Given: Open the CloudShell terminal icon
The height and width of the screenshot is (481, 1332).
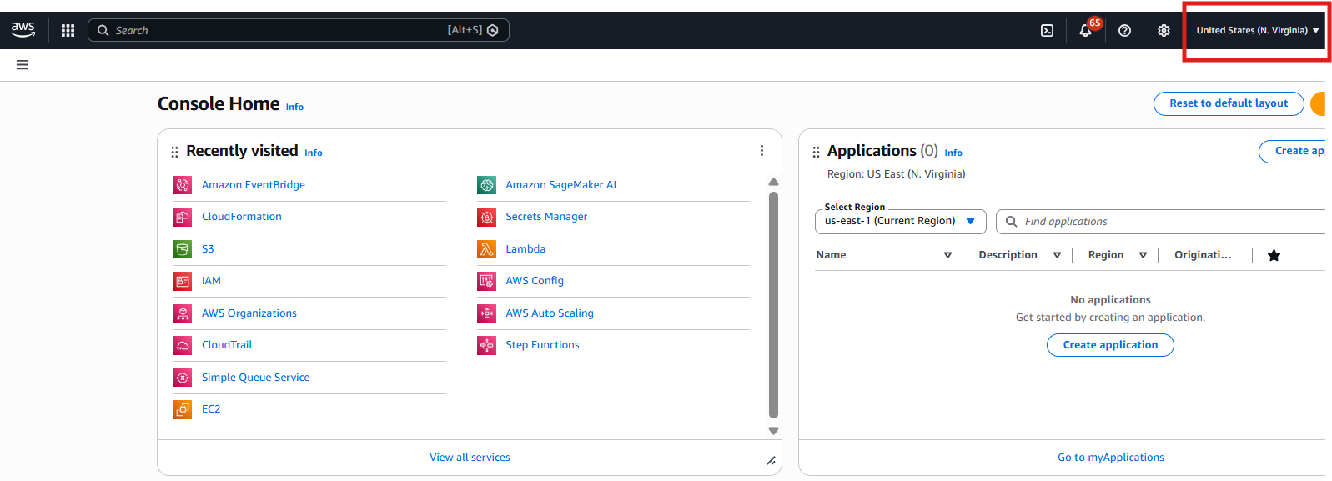Looking at the screenshot, I should tap(1047, 30).
